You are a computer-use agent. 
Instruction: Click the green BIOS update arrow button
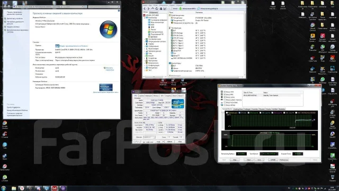(187, 8)
